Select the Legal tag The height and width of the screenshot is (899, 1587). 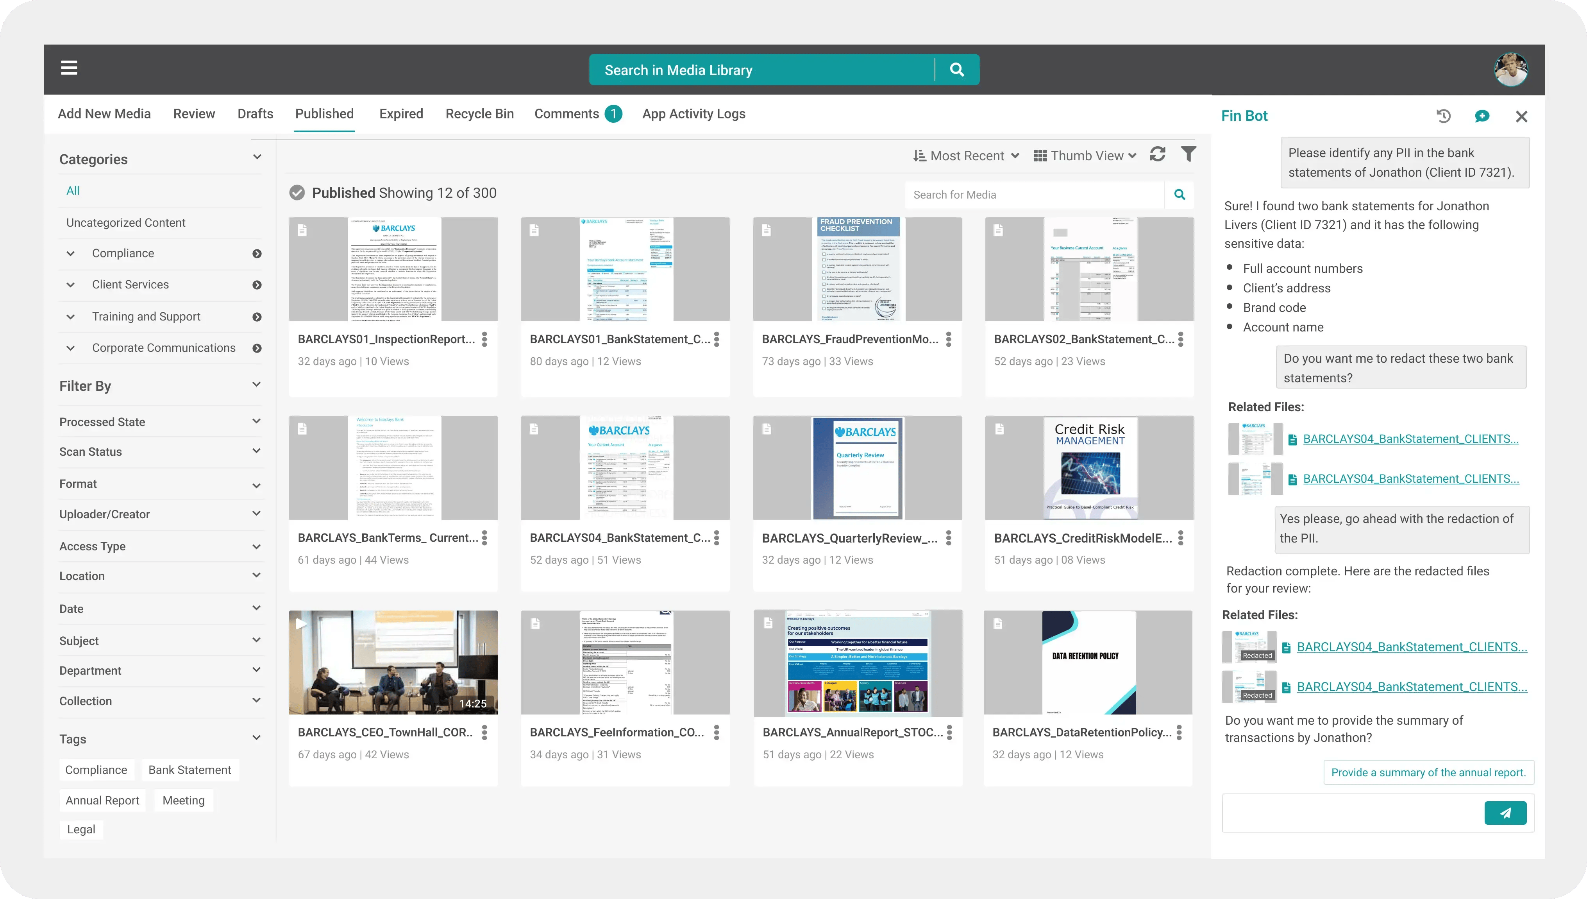(81, 829)
